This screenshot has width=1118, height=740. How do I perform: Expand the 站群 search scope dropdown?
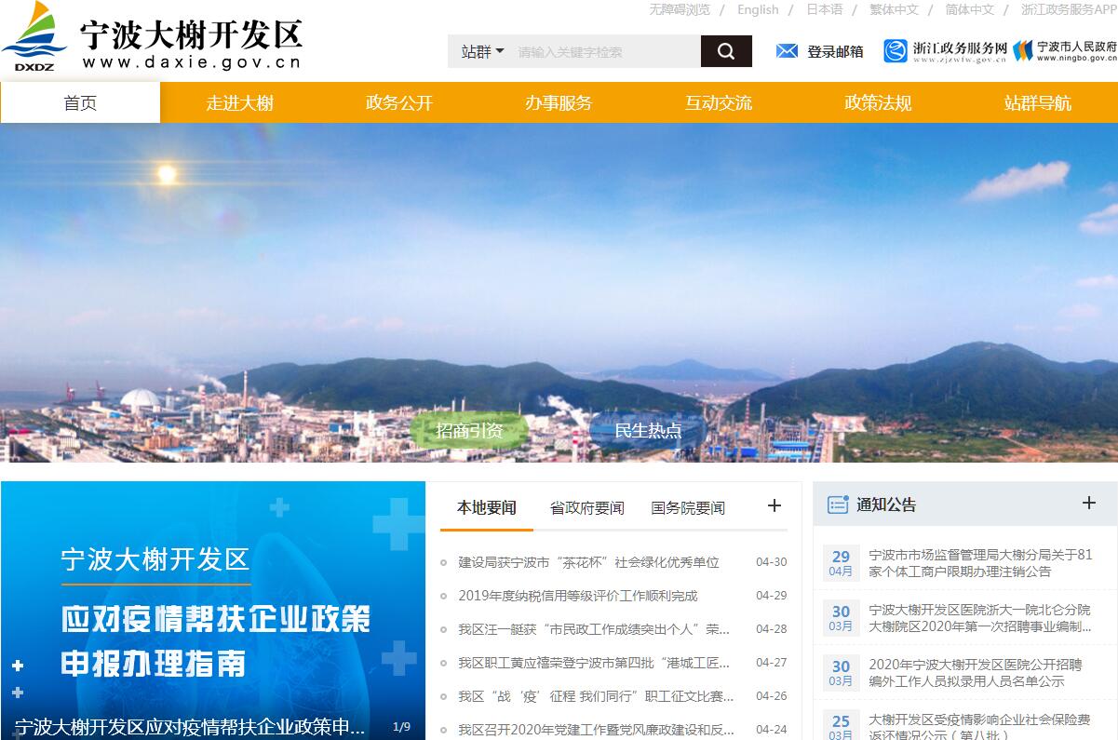(482, 52)
